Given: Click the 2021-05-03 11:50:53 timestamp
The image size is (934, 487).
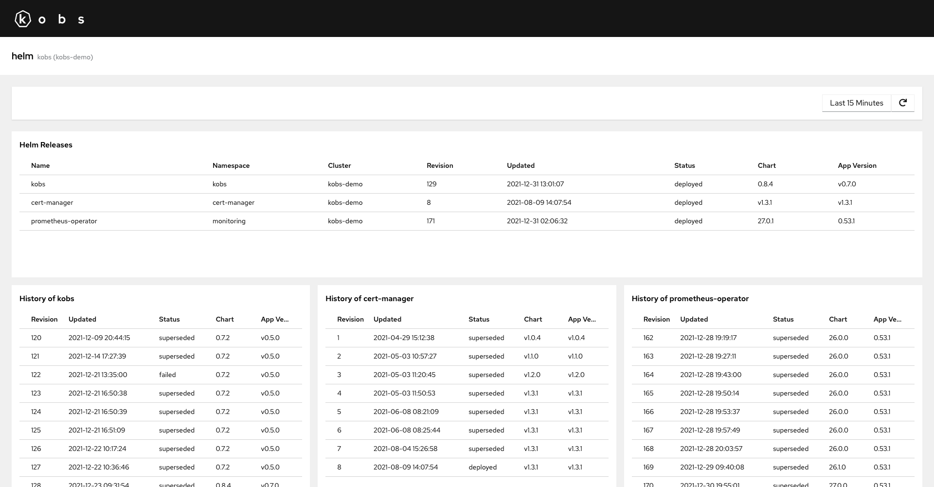Looking at the screenshot, I should pyautogui.click(x=404, y=393).
